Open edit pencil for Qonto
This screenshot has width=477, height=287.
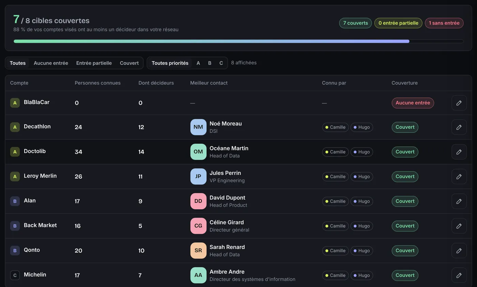459,251
